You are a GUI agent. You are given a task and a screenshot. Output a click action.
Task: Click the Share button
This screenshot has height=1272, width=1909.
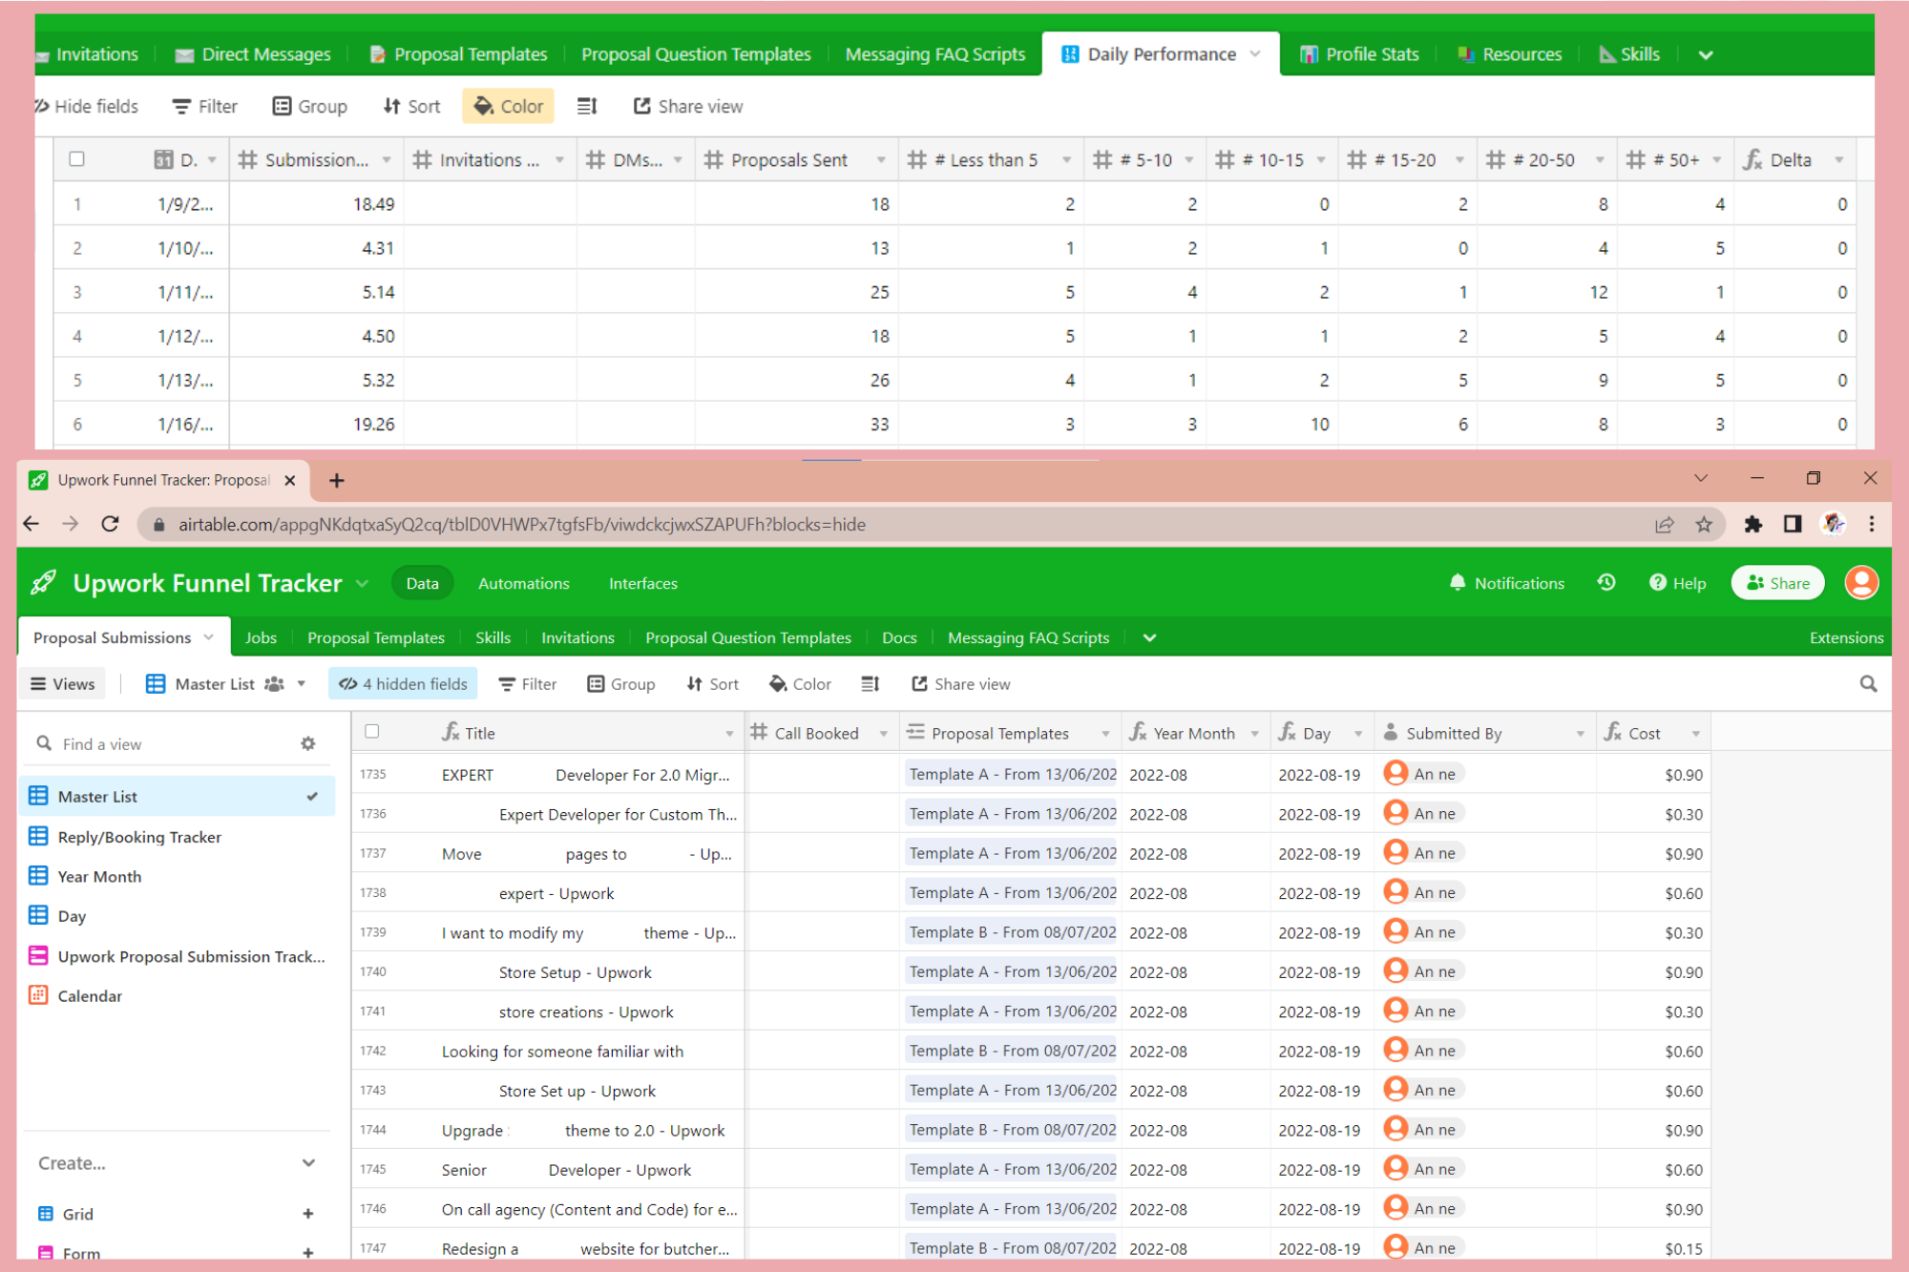pos(1777,582)
